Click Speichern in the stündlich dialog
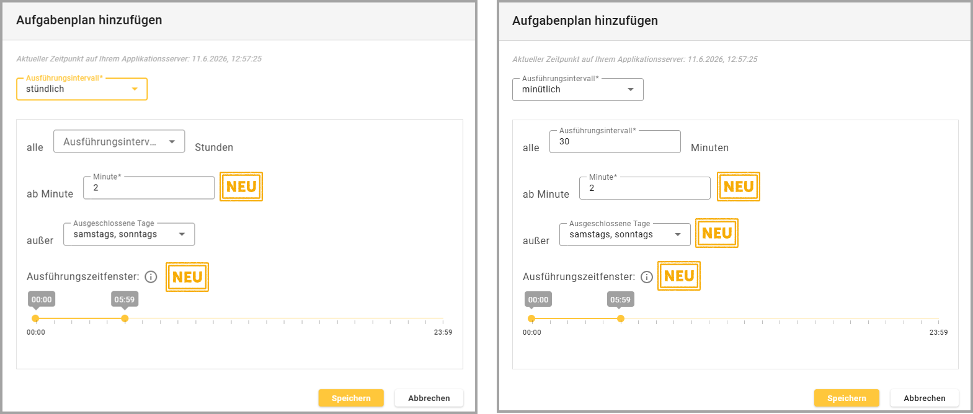 [351, 398]
